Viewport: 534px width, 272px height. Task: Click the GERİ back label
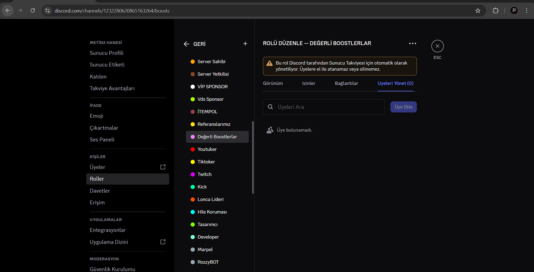pyautogui.click(x=199, y=44)
